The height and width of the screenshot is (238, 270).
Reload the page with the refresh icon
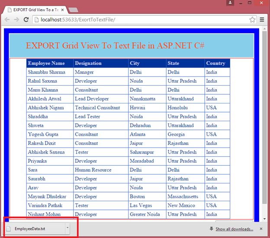26,19
